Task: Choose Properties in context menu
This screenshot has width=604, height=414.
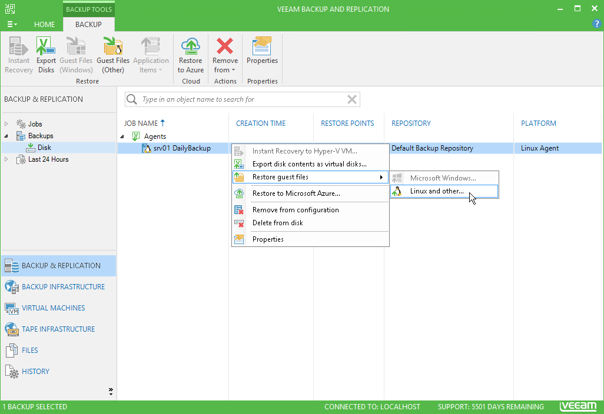Action: (x=310, y=239)
